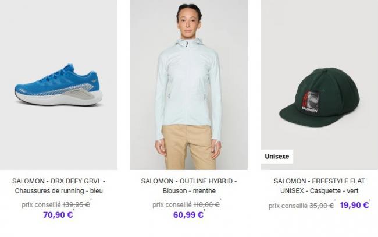Open the green Salomon cap image
This screenshot has height=237, width=378.
(x=319, y=84)
